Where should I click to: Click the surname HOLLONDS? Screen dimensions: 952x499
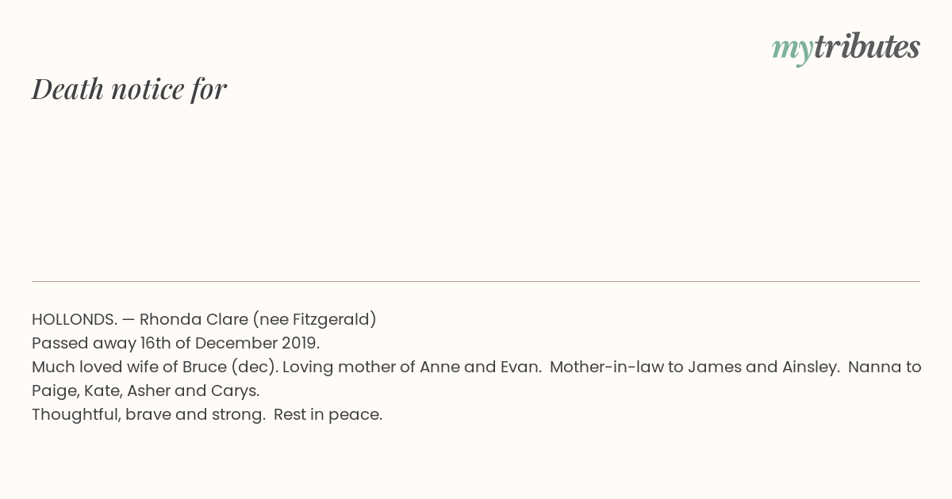pos(75,319)
